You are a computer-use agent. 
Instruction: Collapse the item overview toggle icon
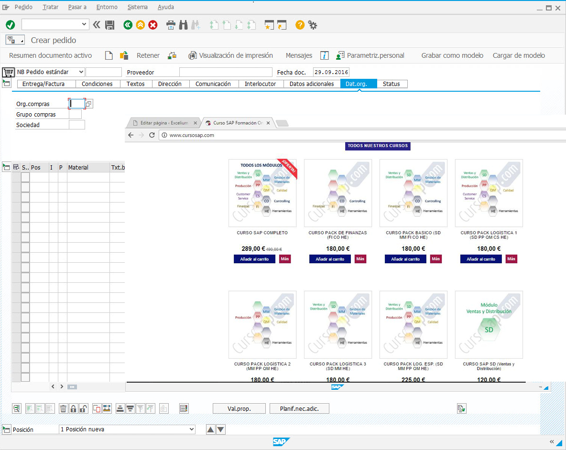point(7,167)
